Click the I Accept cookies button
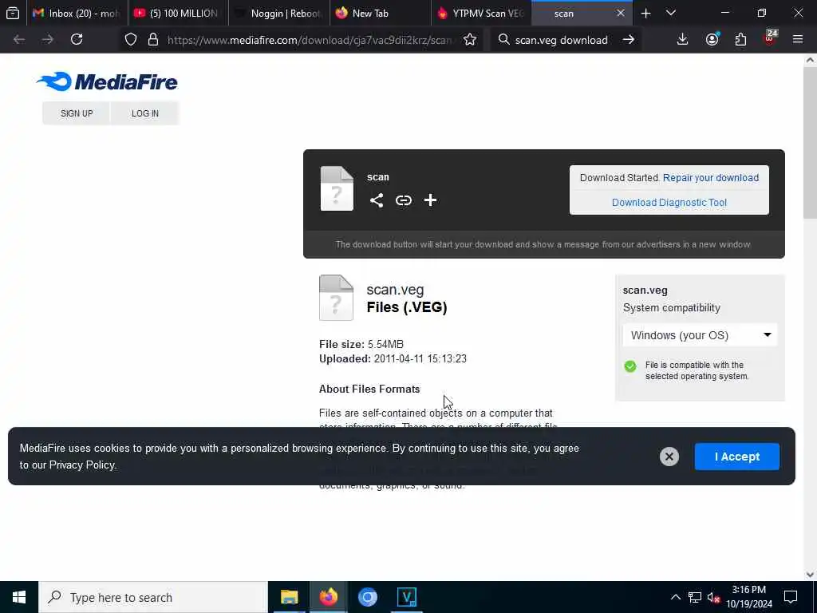The height and width of the screenshot is (613, 817). pos(736,457)
